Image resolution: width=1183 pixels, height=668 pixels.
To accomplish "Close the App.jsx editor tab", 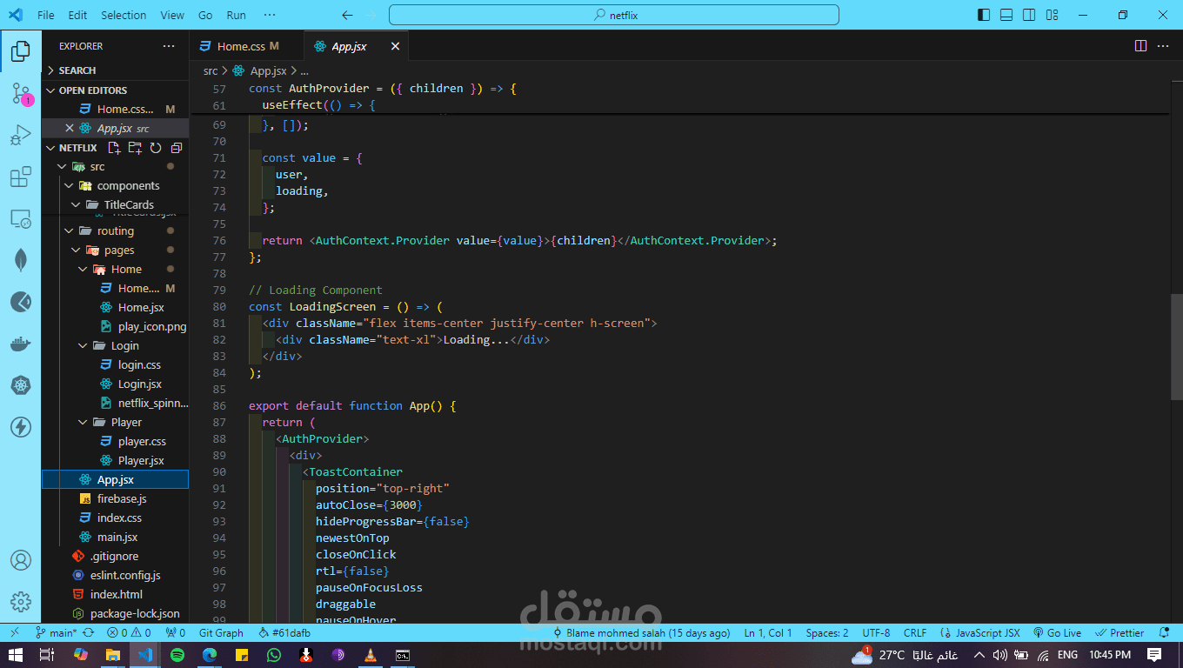I will pos(395,46).
